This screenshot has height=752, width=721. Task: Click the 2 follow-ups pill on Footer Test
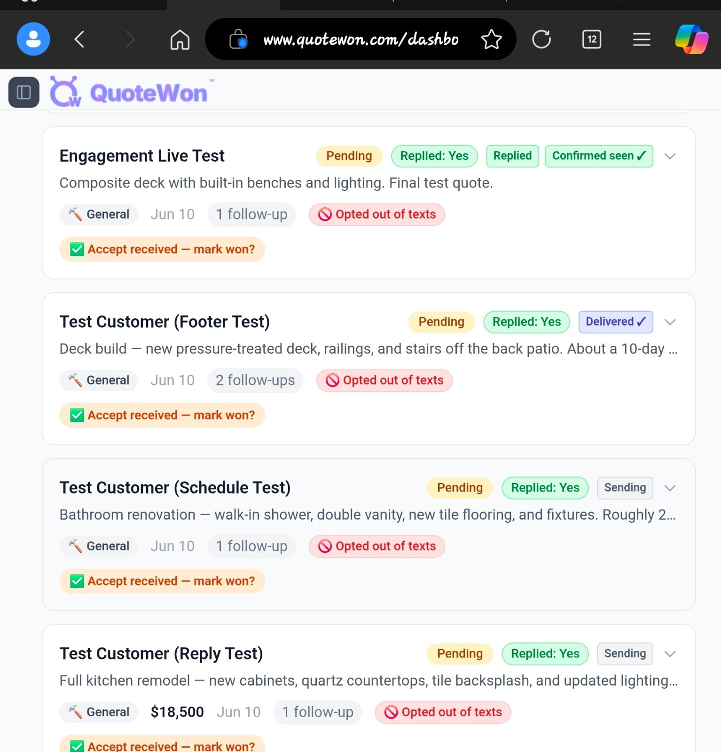pos(255,380)
